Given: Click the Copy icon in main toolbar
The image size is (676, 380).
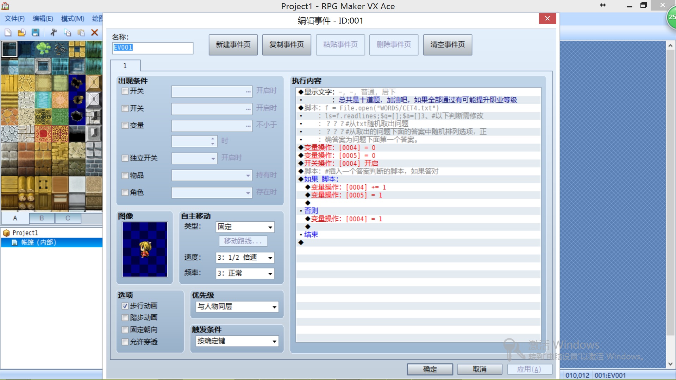Looking at the screenshot, I should tap(67, 33).
